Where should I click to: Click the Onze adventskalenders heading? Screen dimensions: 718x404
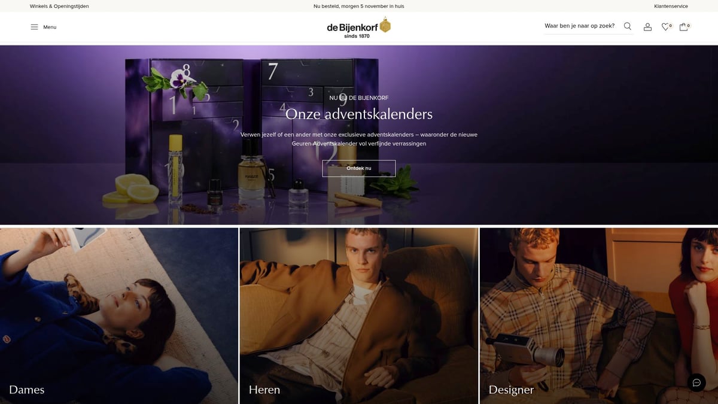click(359, 114)
